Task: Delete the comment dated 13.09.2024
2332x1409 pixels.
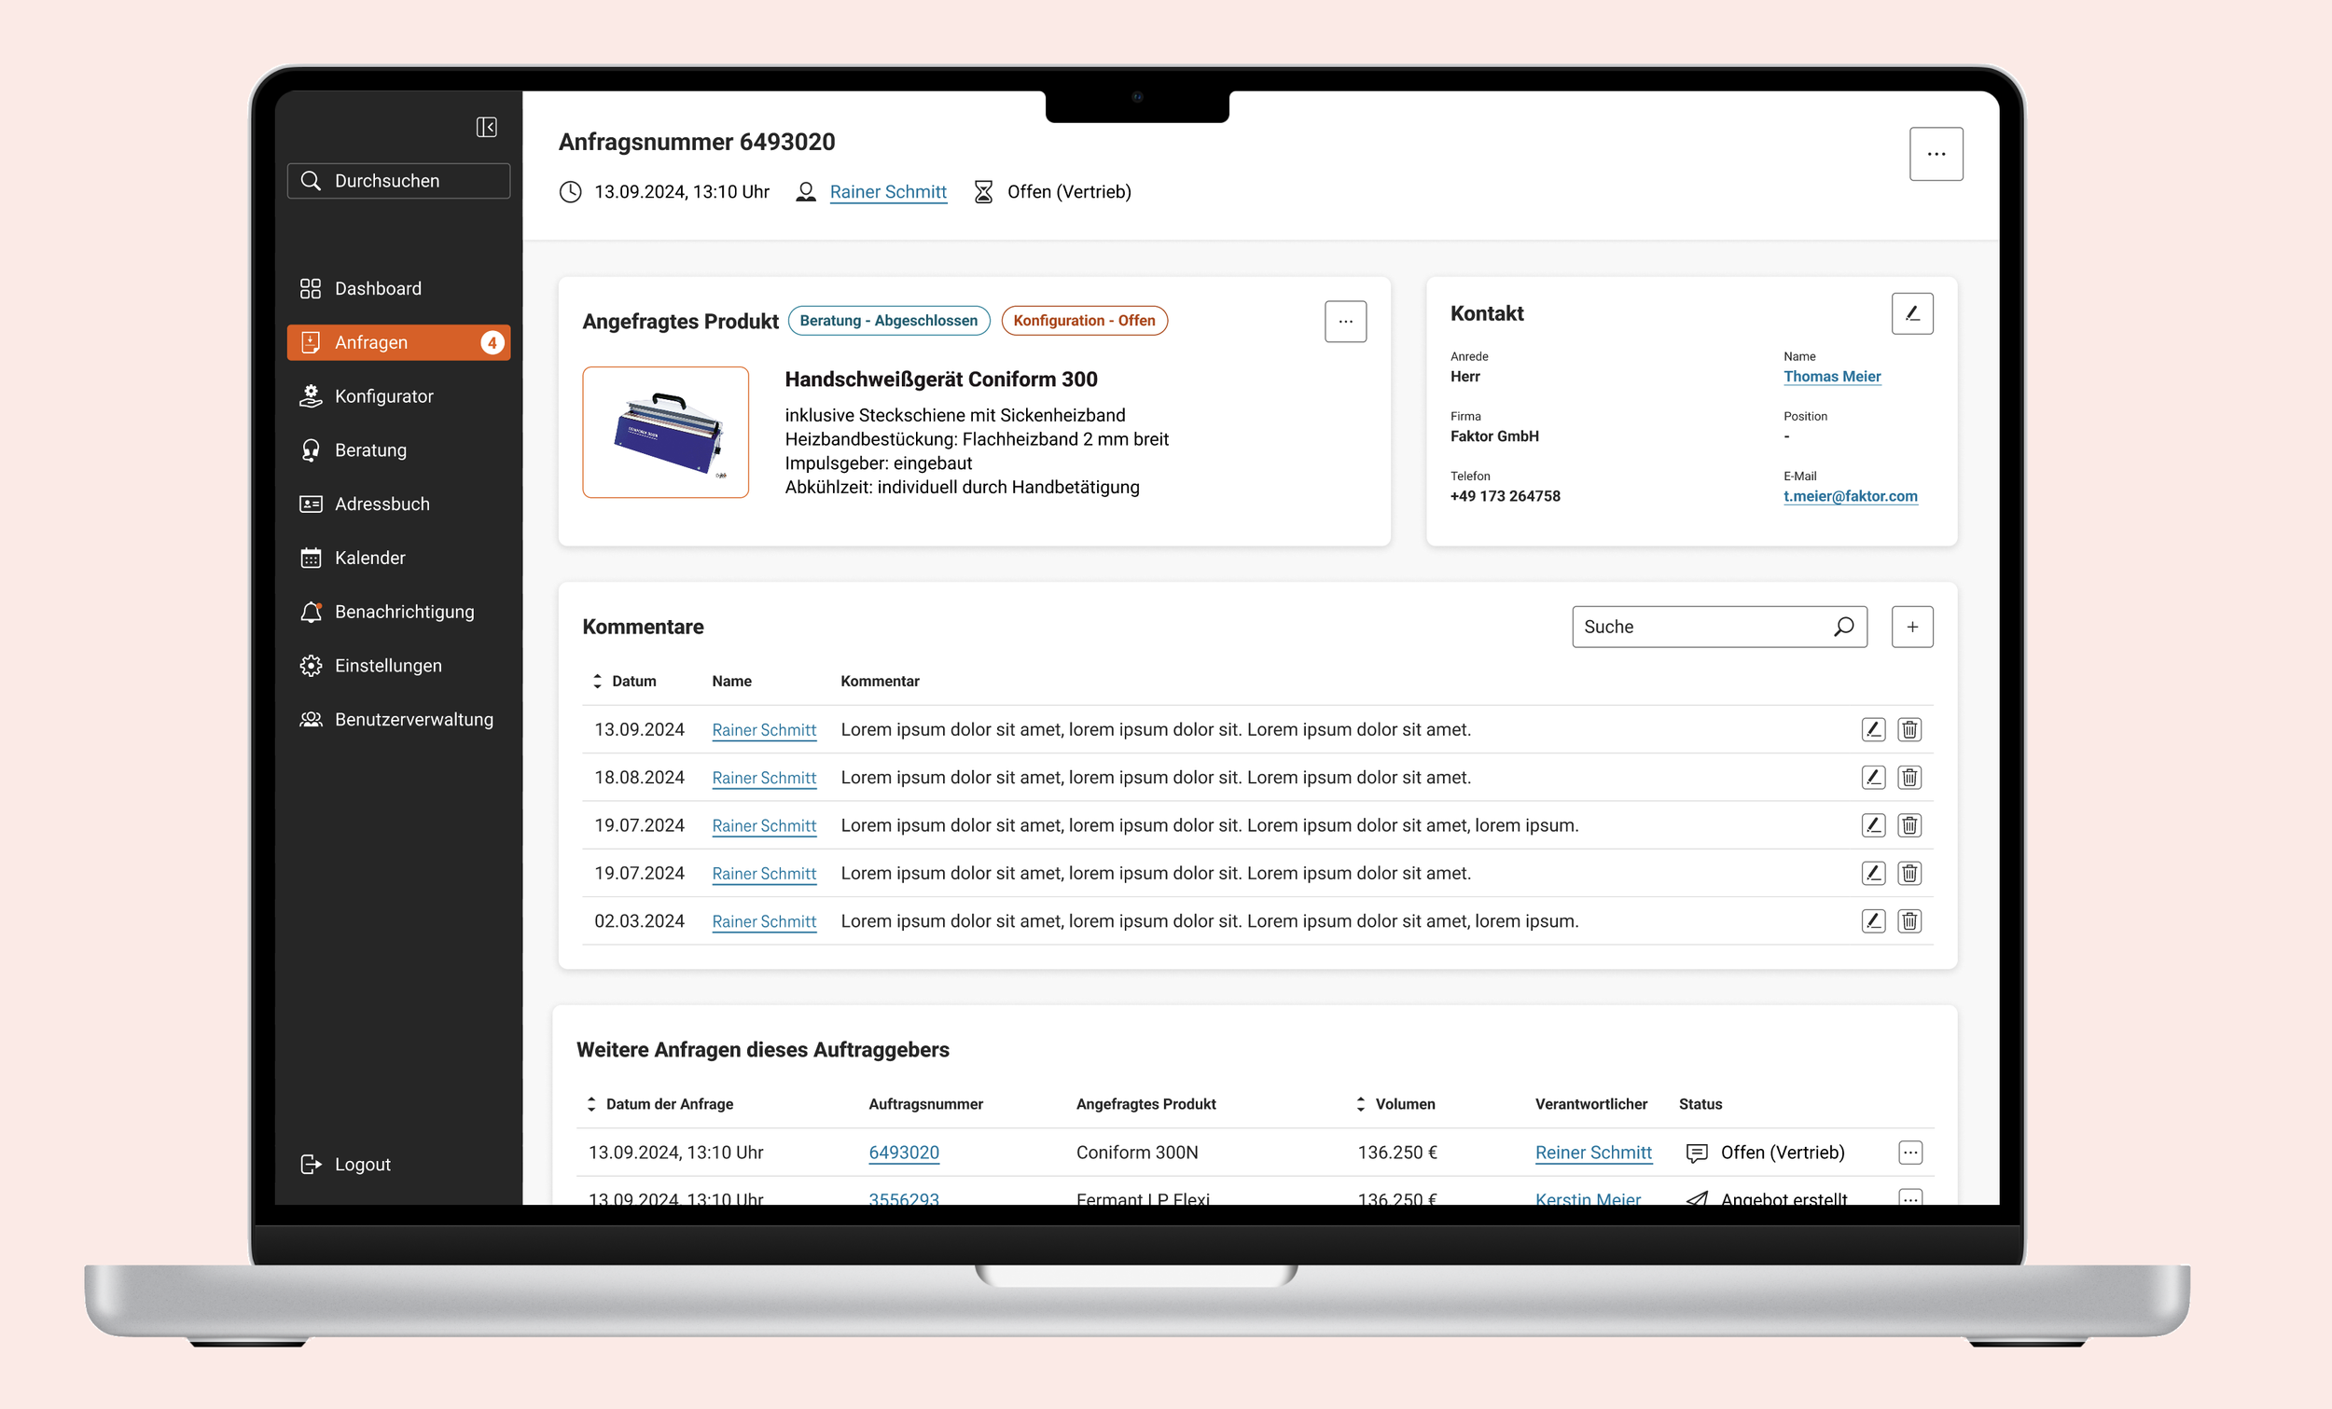Action: click(x=1909, y=729)
